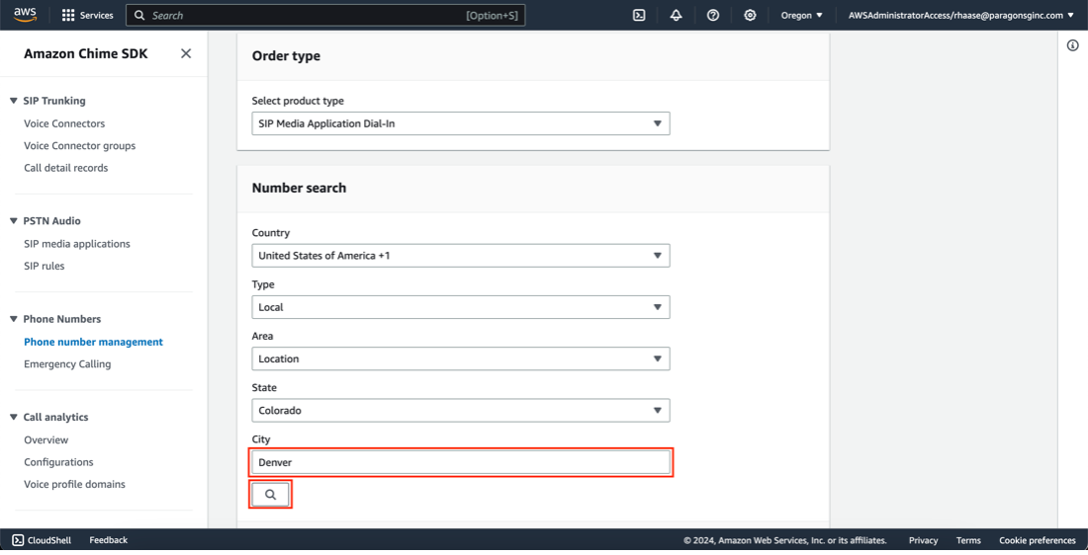The height and width of the screenshot is (555, 1088).
Task: Click the magnifier search button below City
Action: (271, 495)
